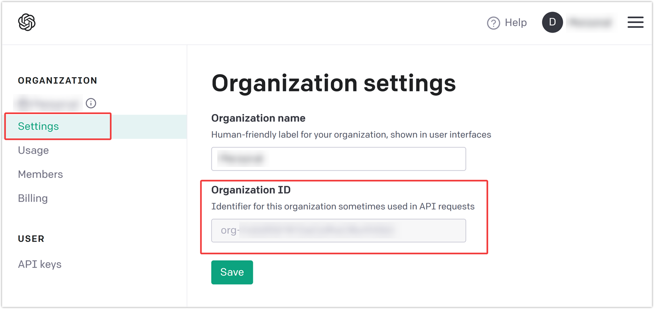654x309 pixels.
Task: Open the Usage page
Action: coord(33,150)
